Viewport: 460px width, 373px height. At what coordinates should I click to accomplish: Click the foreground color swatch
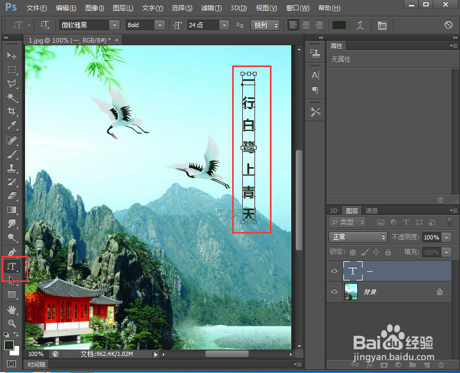pyautogui.click(x=9, y=345)
